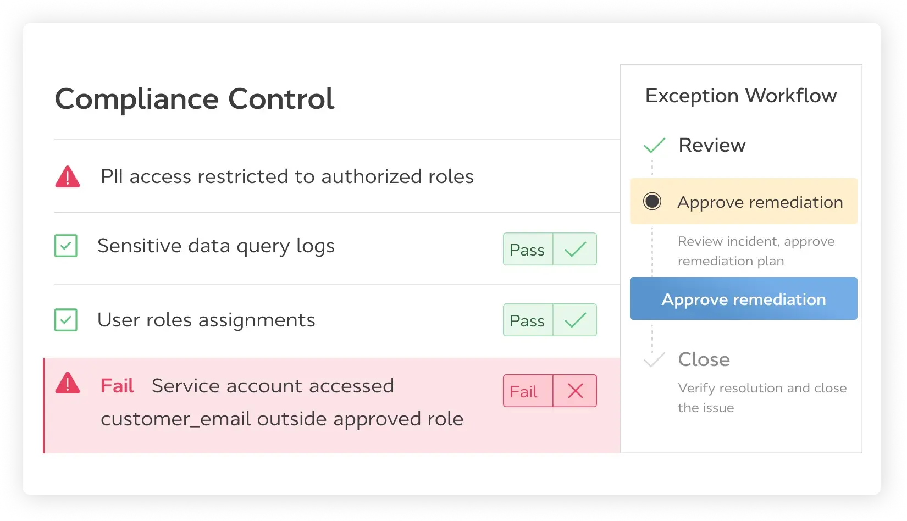907x521 pixels.
Task: Click the Pass label for User roles assignments
Action: [x=527, y=320]
